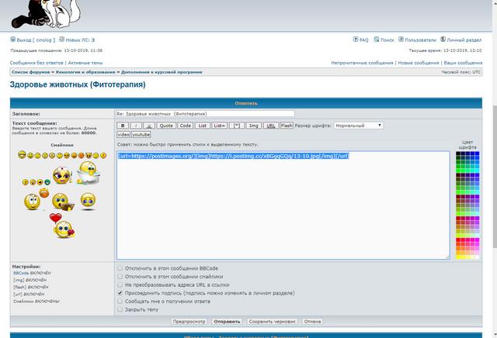Check Не преобразовывать адреса URL в ссылки
Screen dimensions: 497x338
[120, 285]
